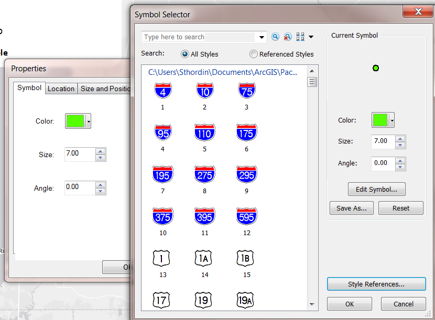Viewport: 435px width, 320px height.
Task: Select the Interstate 295 shield symbol
Action: tap(247, 174)
